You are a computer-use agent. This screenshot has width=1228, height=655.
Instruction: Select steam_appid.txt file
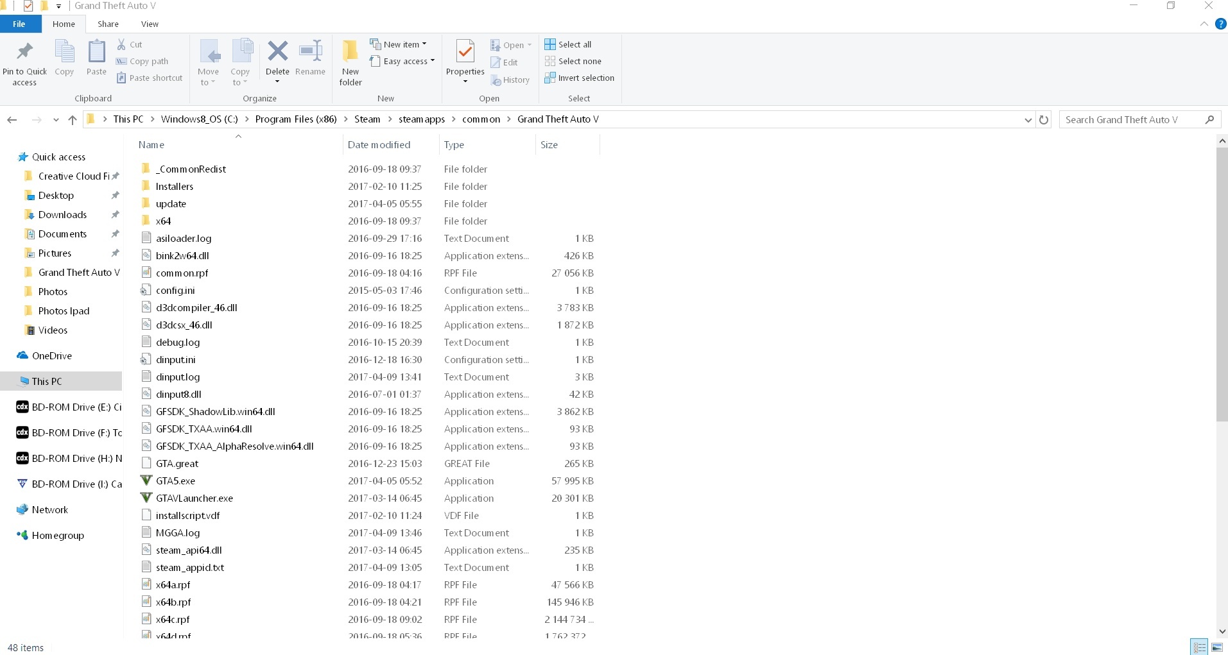pyautogui.click(x=190, y=567)
